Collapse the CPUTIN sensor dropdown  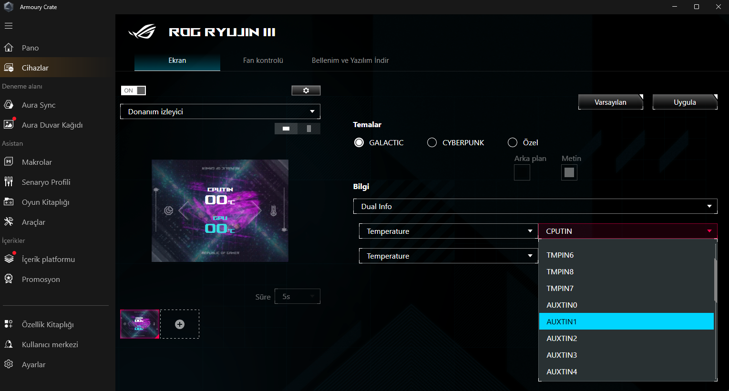[628, 231]
